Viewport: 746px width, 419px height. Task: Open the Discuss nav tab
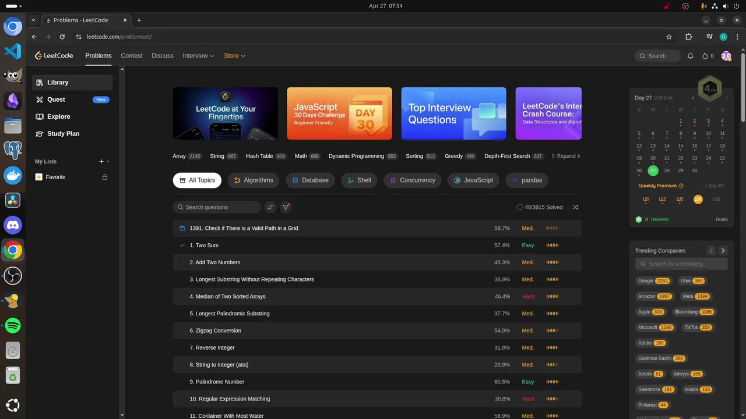[x=163, y=56]
